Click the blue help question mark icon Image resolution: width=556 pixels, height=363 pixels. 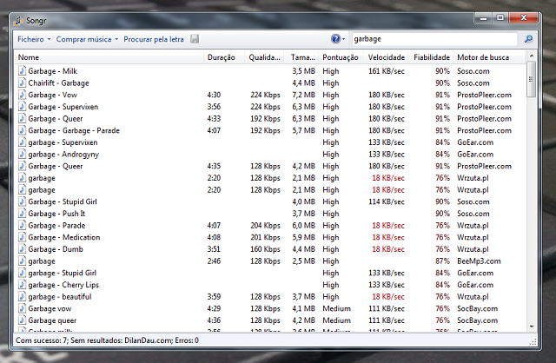[x=335, y=39]
